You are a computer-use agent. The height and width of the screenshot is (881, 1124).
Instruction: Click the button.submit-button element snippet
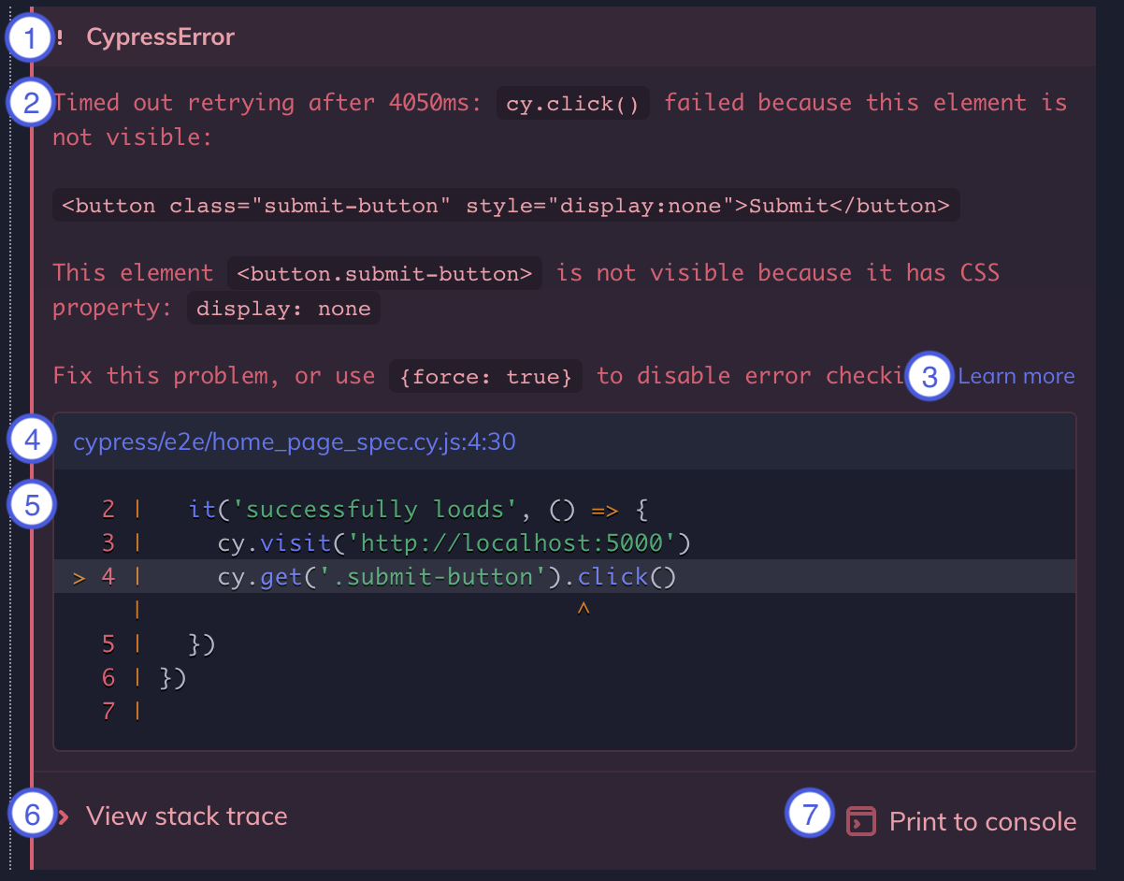[x=383, y=272]
